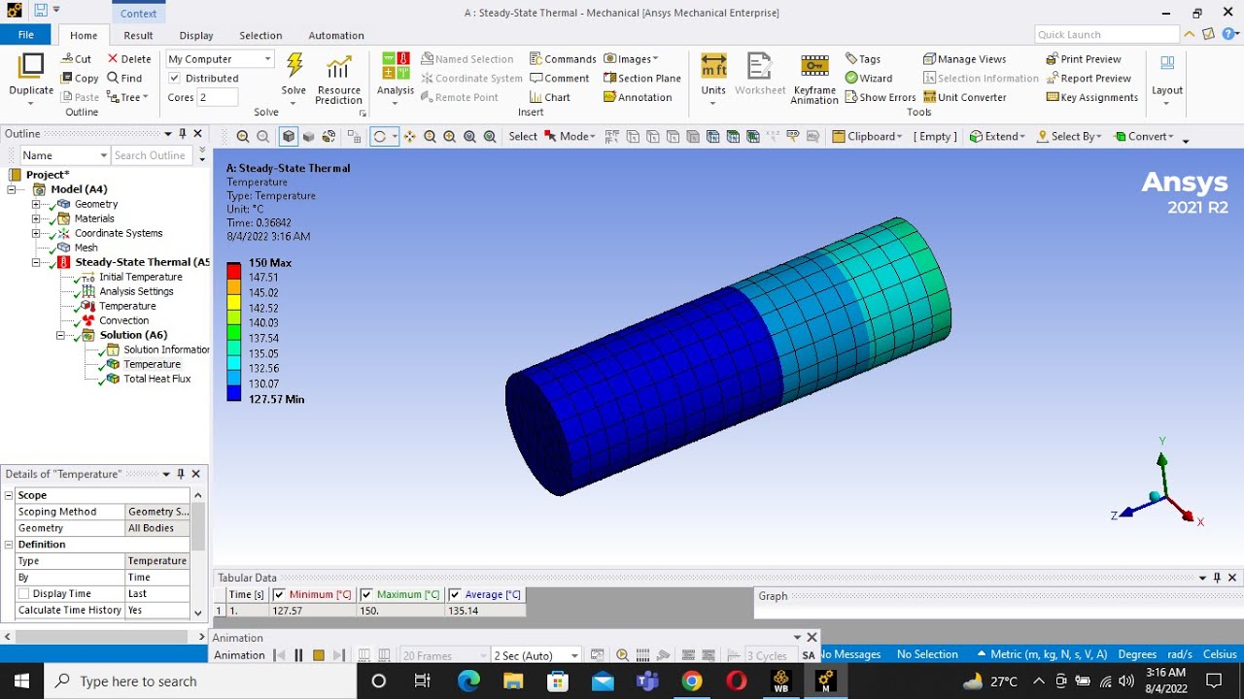The image size is (1244, 699).
Task: Click the Solve lightning bolt icon
Action: click(294, 66)
